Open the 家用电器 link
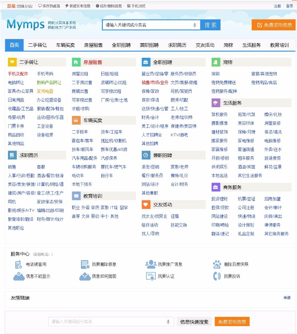This screenshot has width=297, height=334. point(45,91)
